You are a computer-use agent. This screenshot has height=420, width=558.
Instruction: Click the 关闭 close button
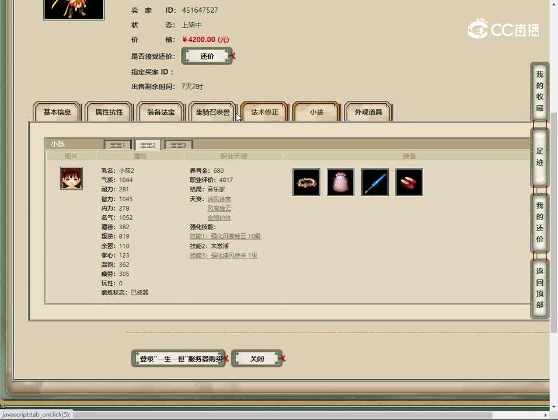click(x=257, y=359)
